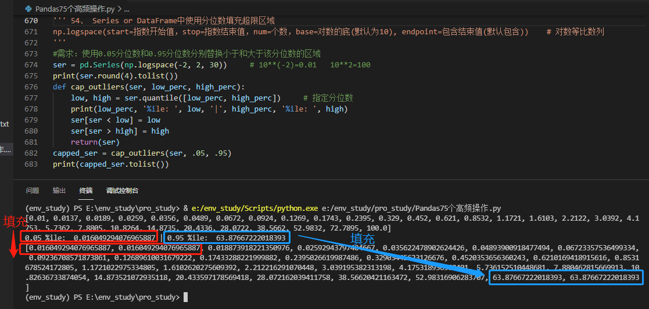Click 'ser = pd.Series(np.logspace(-2, 2, 30))' code
Viewport: 649px width, 309px height.
tap(140, 65)
